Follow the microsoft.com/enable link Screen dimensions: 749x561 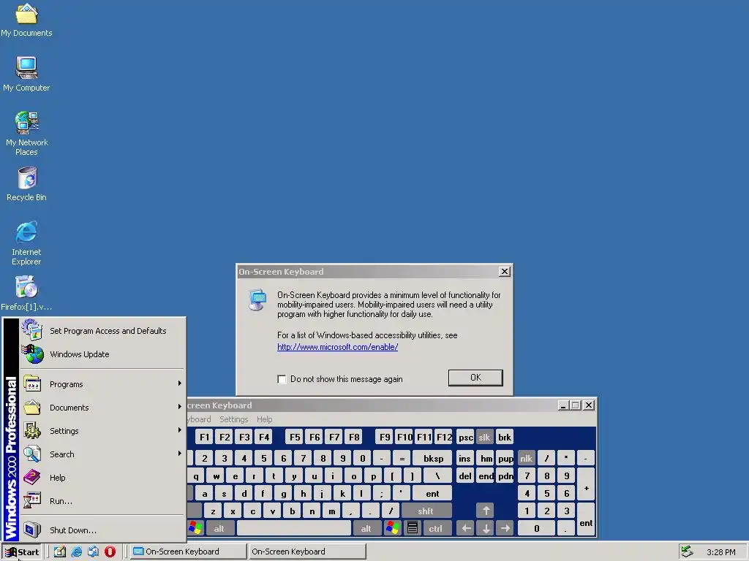tap(337, 347)
